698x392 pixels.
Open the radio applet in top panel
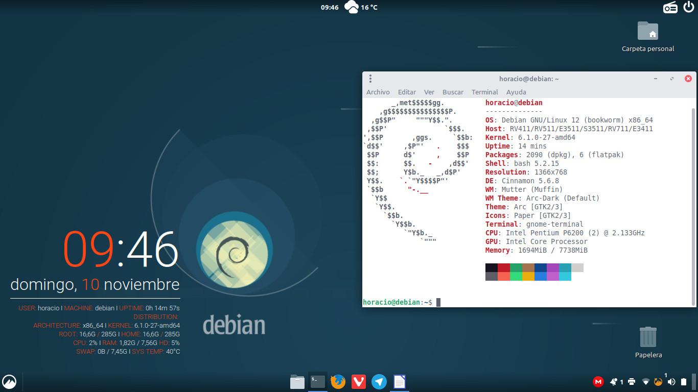tap(670, 7)
